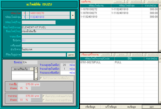Viewport: 161px width, 109px height.
Task: Click the ราคาซื้อ purchase price field
Action: (x=29, y=84)
